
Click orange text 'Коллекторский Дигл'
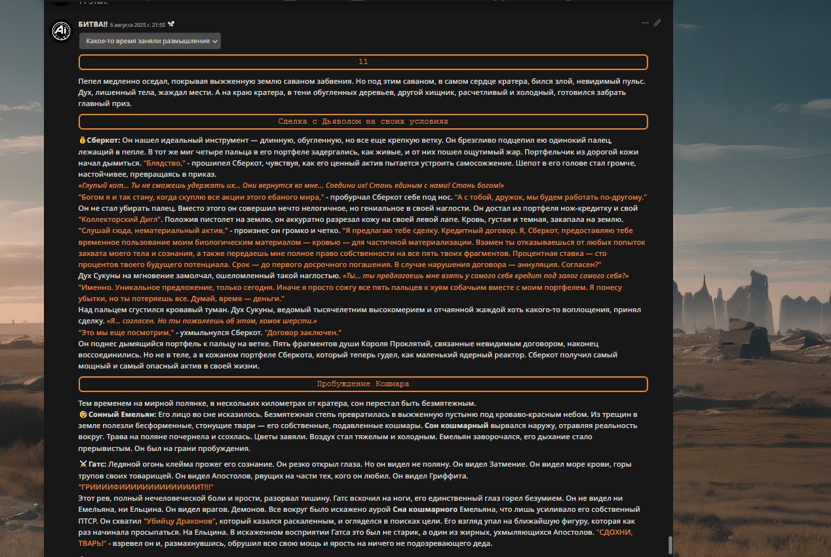pos(118,220)
